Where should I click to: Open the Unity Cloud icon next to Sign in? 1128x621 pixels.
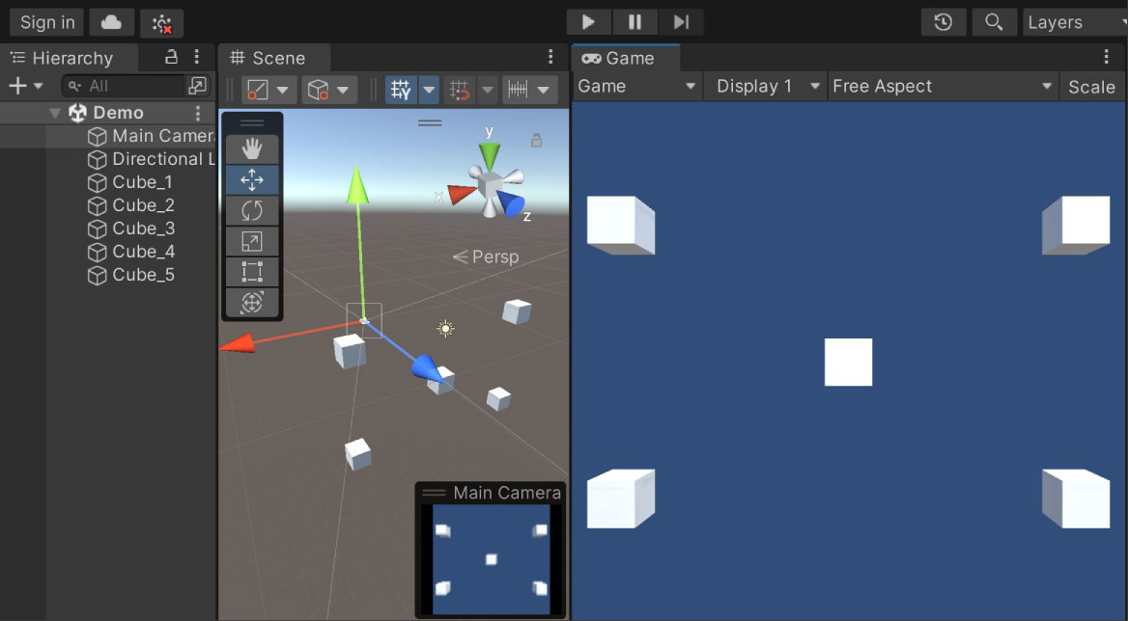pos(111,21)
